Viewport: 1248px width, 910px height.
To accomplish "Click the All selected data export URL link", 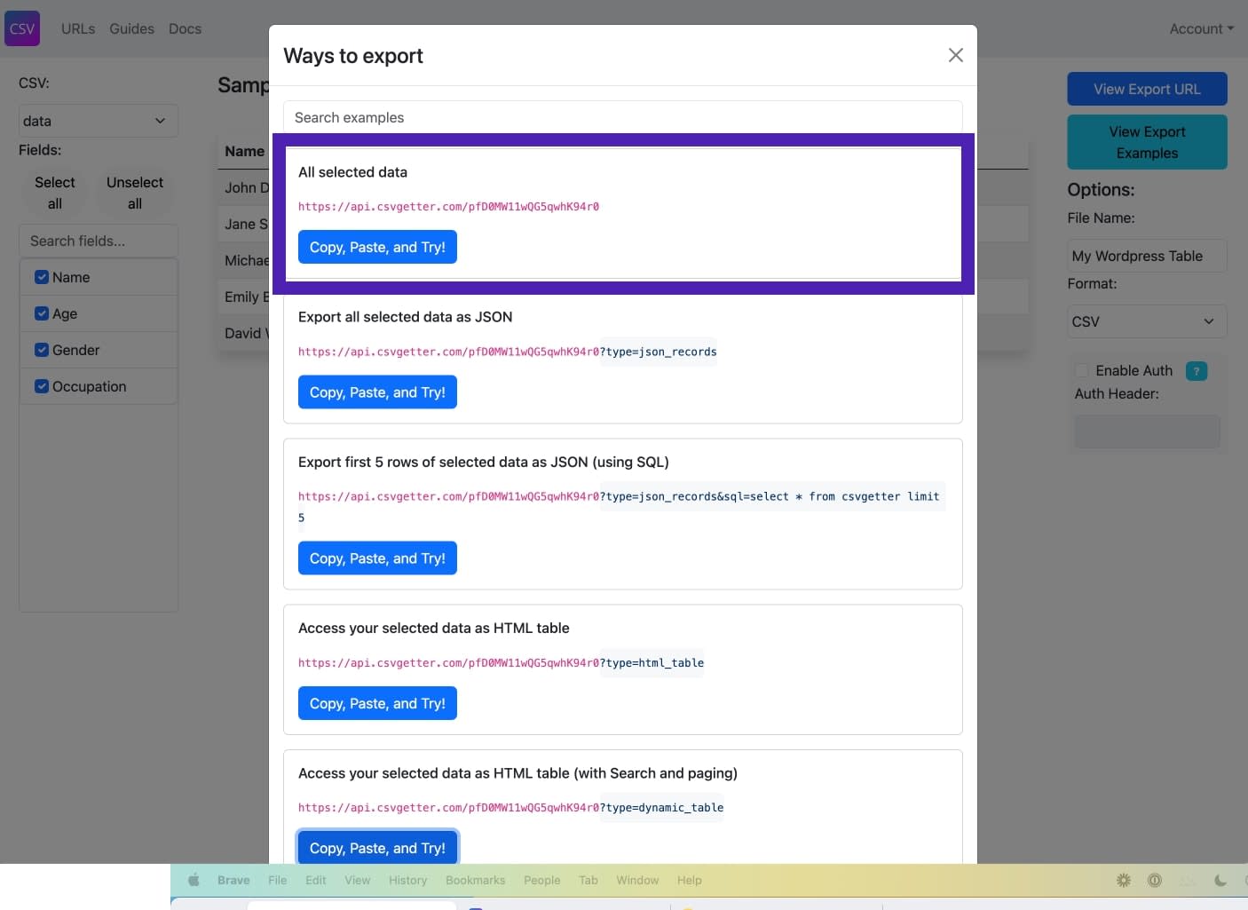I will point(448,206).
